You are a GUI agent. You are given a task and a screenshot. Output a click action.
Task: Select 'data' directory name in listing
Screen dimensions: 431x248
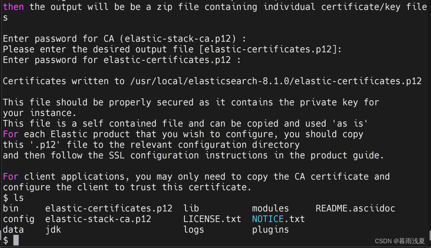[14, 230]
